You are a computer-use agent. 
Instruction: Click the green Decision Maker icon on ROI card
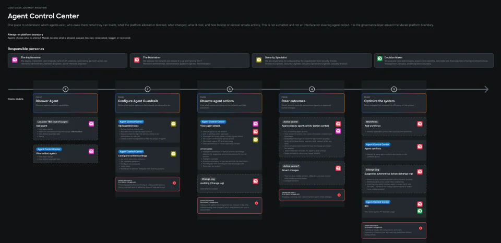420,211
